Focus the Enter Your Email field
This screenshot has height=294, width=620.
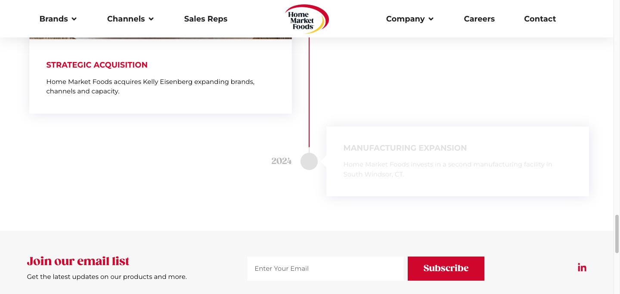pyautogui.click(x=325, y=269)
